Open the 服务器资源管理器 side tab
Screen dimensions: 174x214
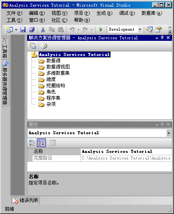tap(5, 83)
